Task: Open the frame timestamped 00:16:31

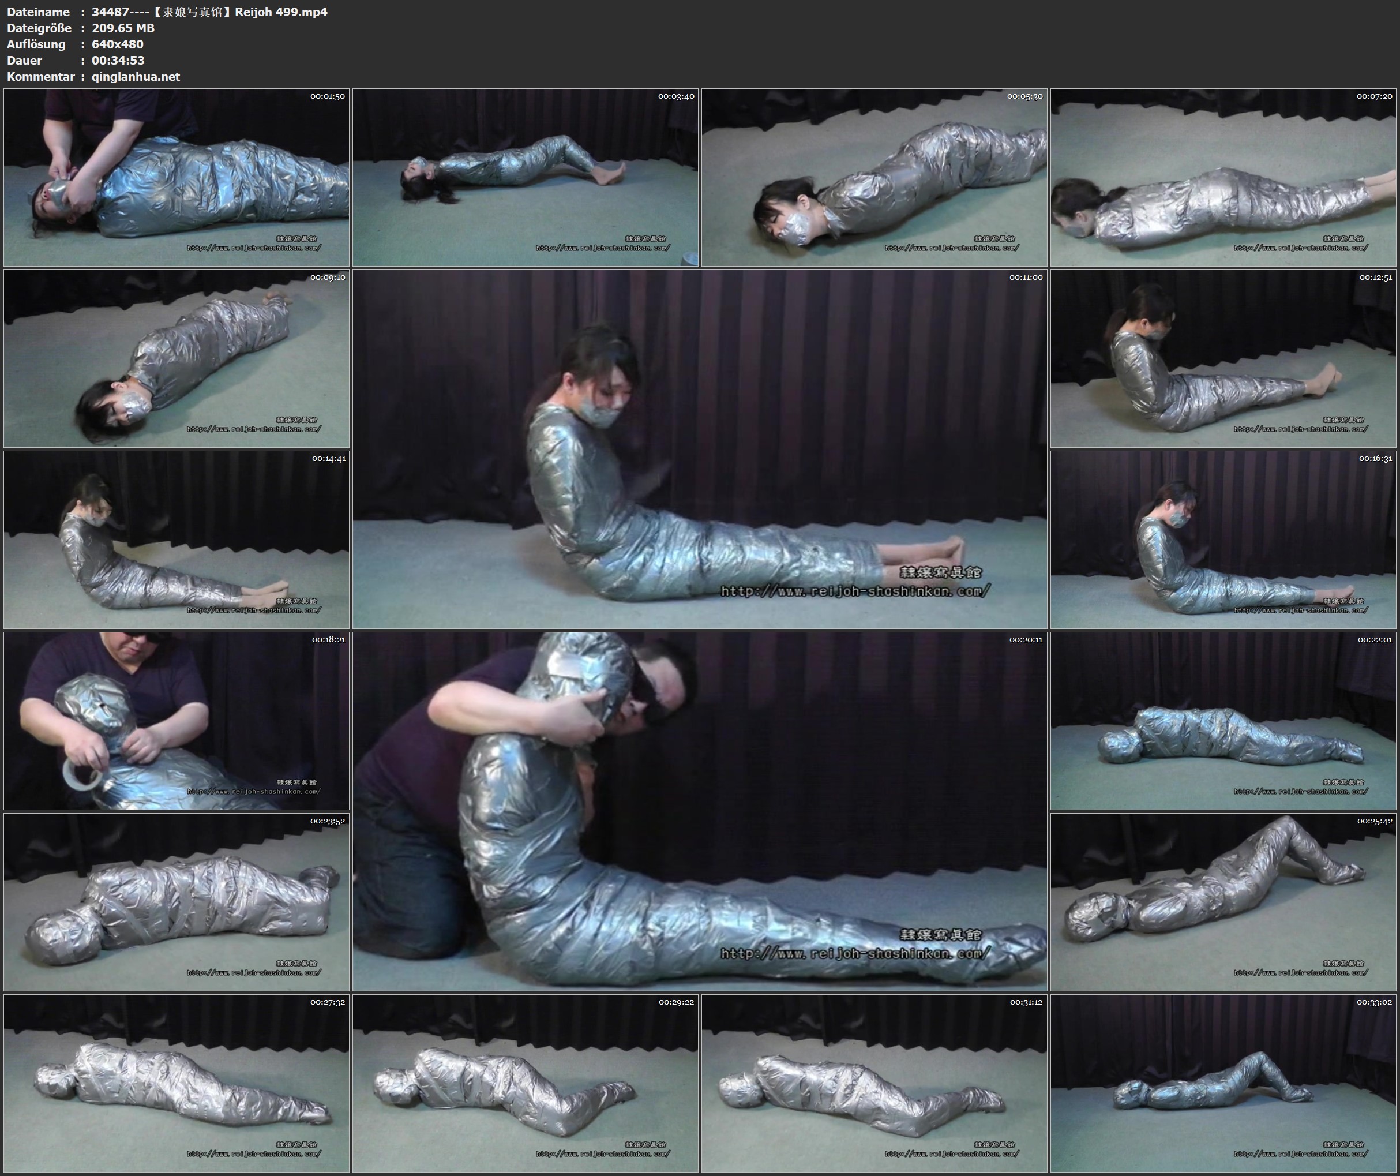Action: [x=1223, y=540]
